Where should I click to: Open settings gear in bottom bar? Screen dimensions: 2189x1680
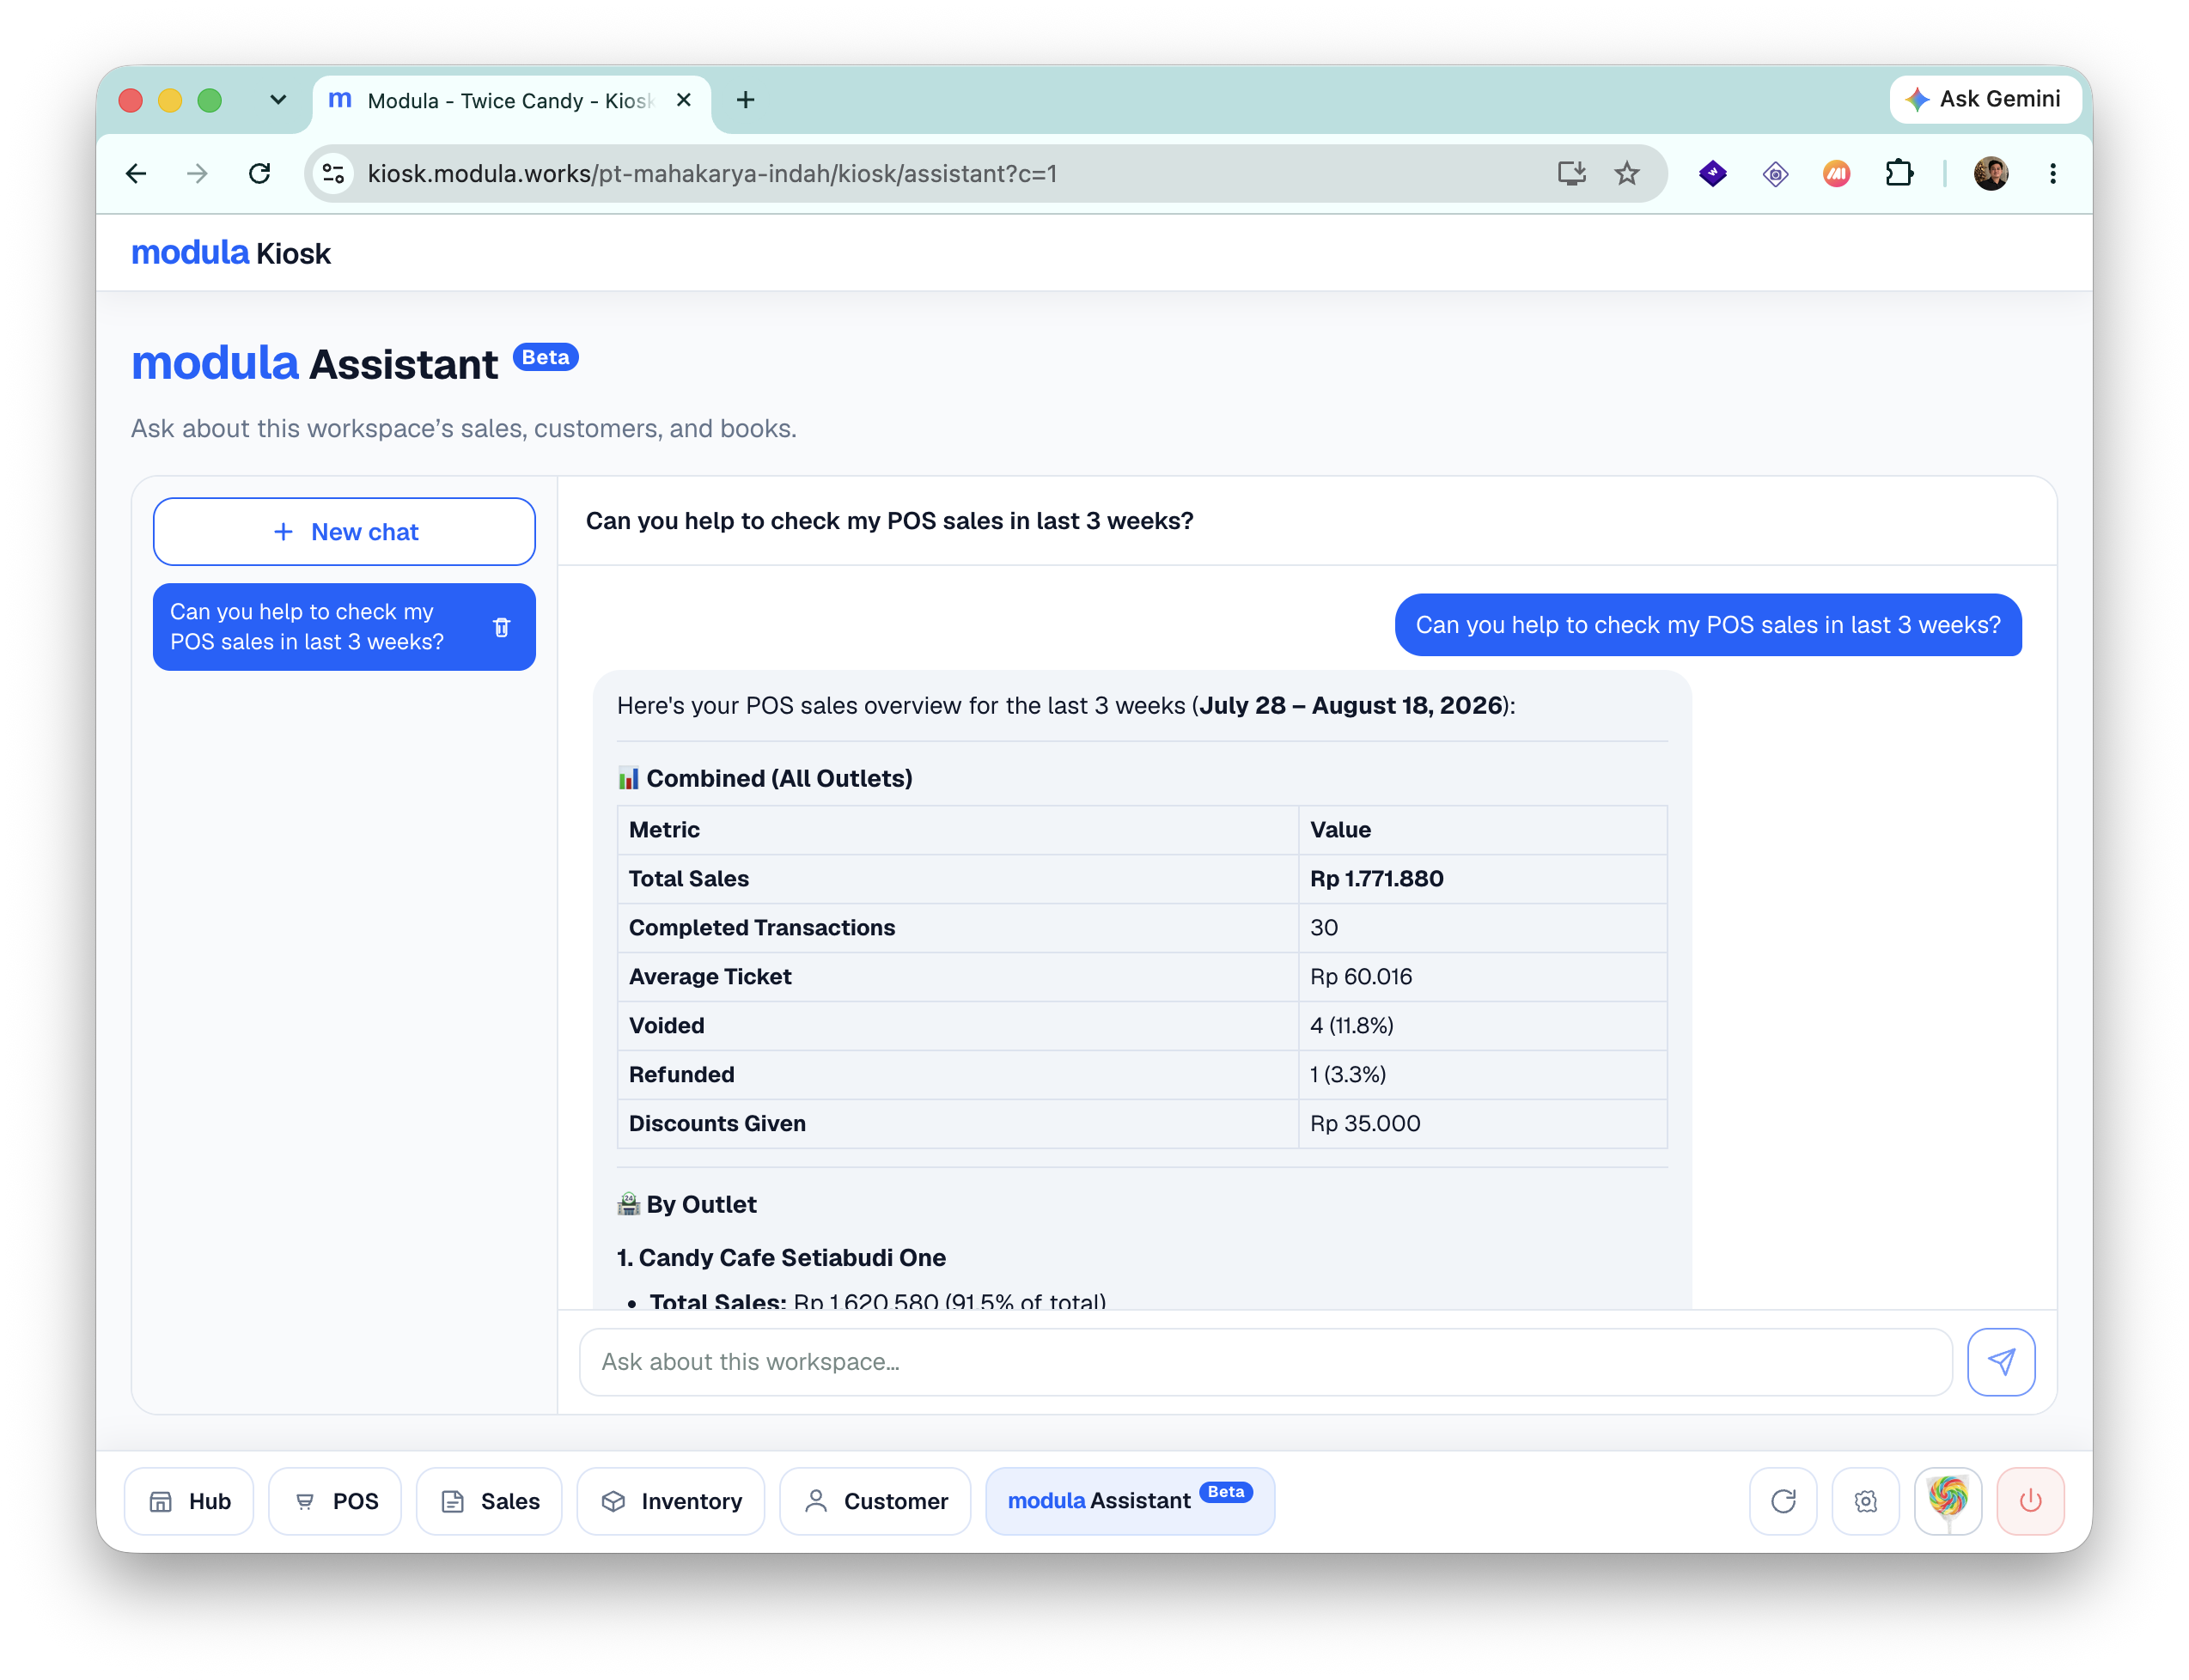tap(1865, 1500)
